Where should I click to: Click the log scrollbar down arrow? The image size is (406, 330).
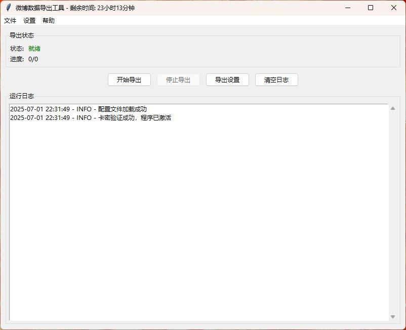click(393, 316)
